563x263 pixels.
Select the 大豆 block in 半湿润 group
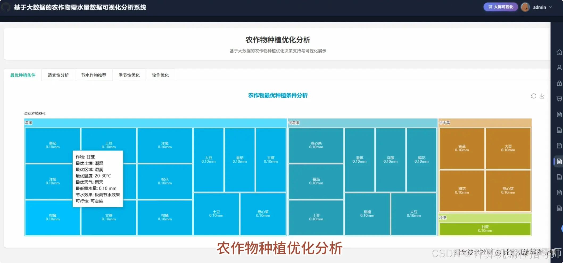(x=414, y=214)
